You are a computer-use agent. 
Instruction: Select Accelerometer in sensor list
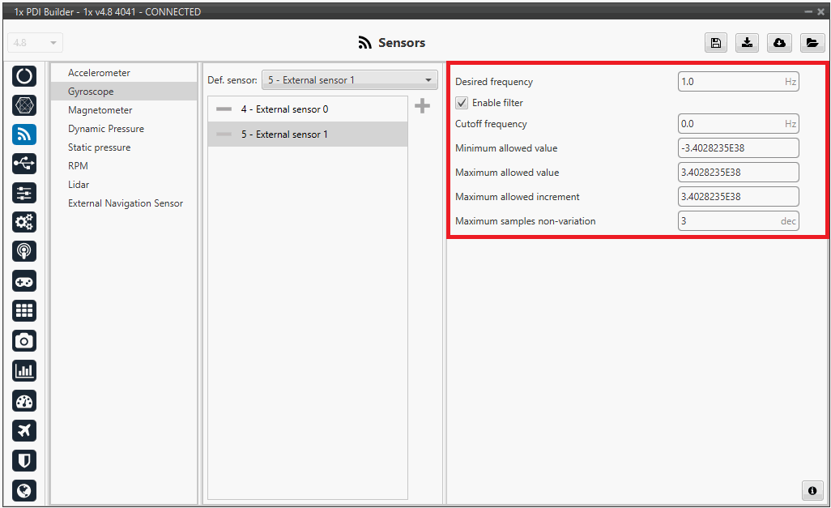99,73
